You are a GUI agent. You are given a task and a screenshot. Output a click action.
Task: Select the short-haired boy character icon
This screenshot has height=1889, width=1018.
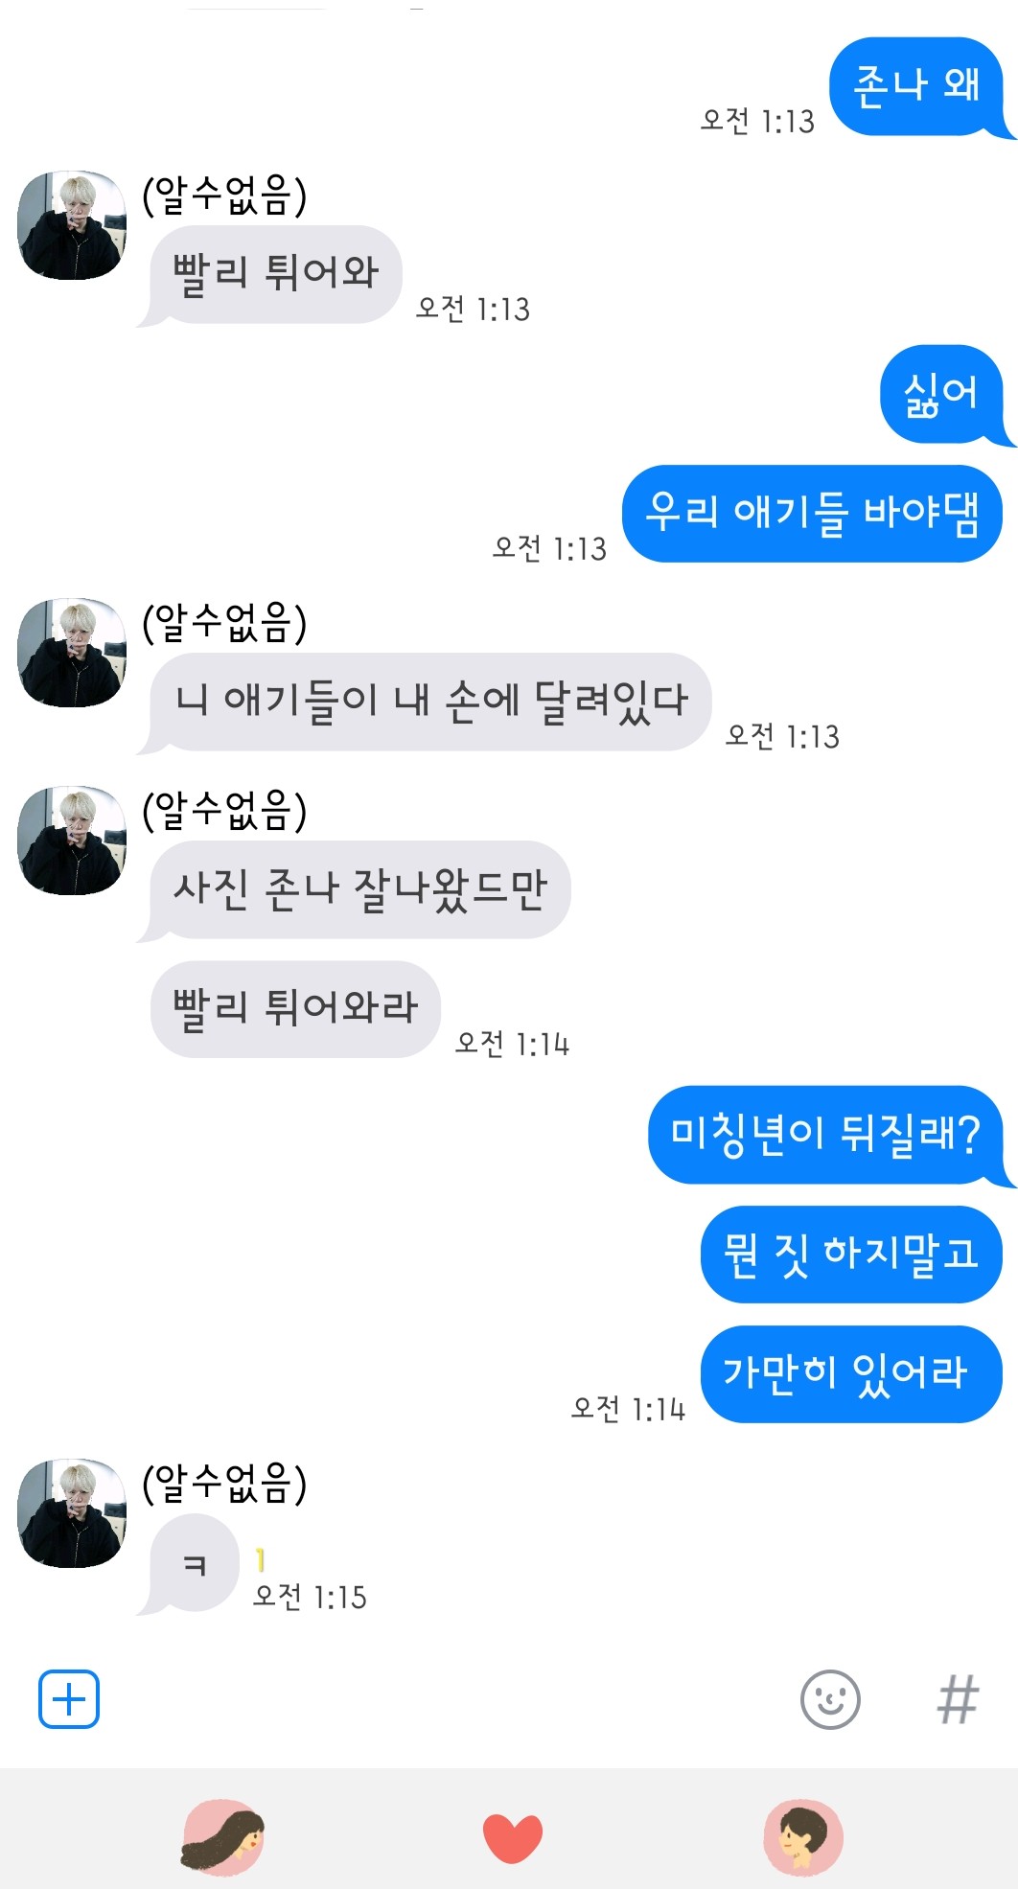point(803,1836)
